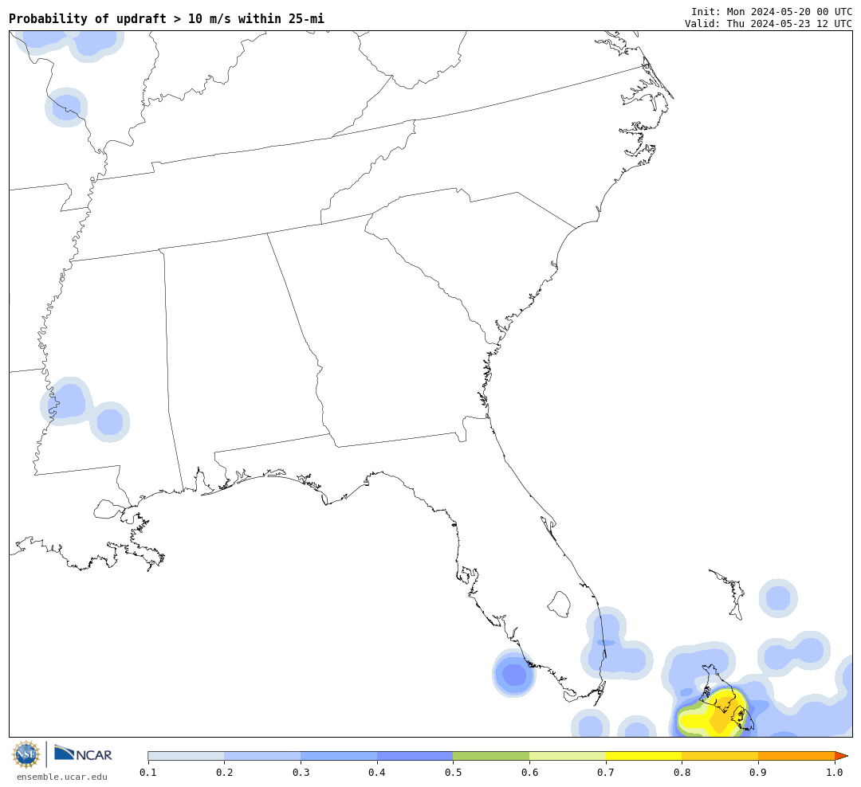Click the NSF logo
The image size is (861, 787).
(26, 754)
